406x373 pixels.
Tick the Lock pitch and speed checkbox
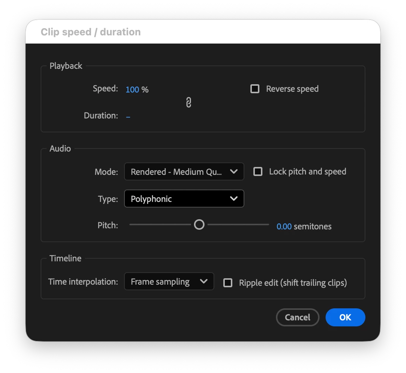click(258, 171)
